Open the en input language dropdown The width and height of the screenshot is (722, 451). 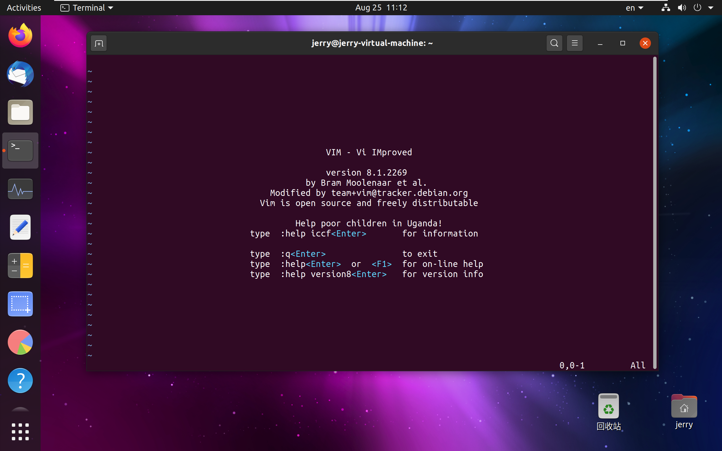(634, 8)
